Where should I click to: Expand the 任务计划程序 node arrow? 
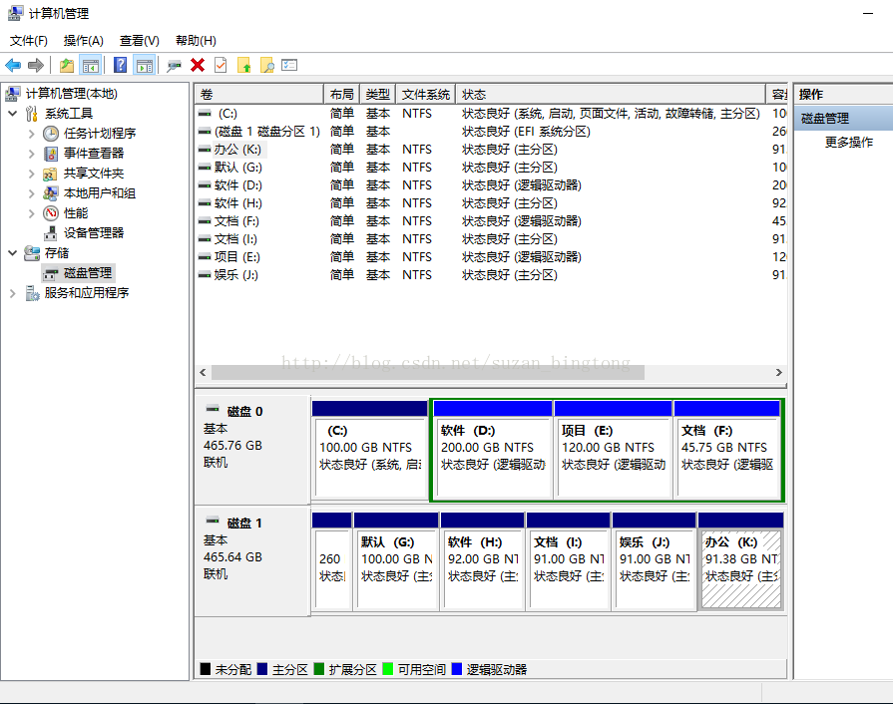pyautogui.click(x=31, y=134)
